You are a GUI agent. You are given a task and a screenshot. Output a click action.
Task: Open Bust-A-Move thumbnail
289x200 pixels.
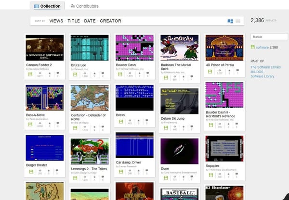tap(45, 98)
